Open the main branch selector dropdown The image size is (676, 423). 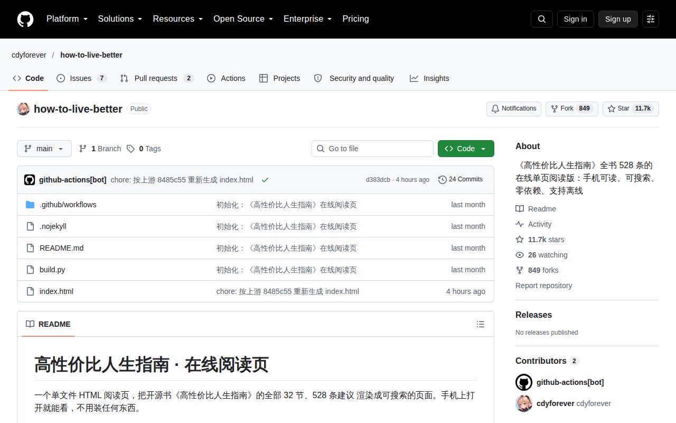click(x=44, y=149)
